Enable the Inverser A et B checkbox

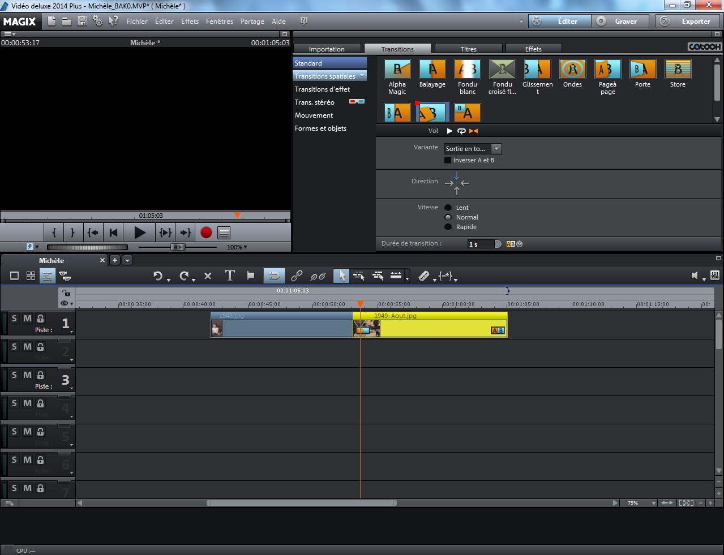click(x=448, y=161)
